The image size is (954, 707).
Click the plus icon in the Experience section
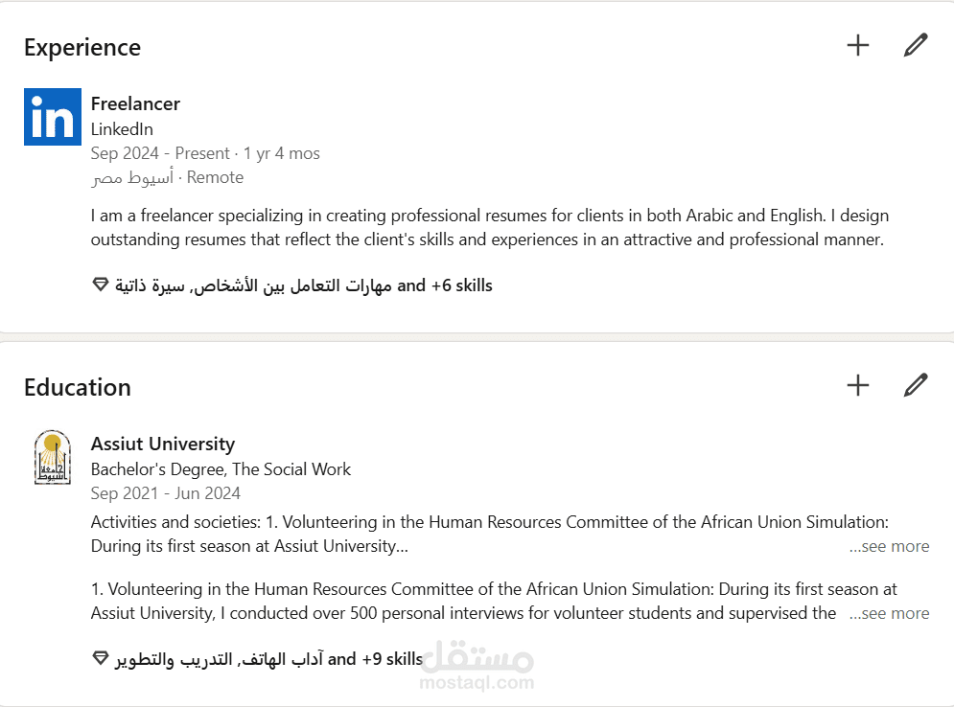point(857,45)
